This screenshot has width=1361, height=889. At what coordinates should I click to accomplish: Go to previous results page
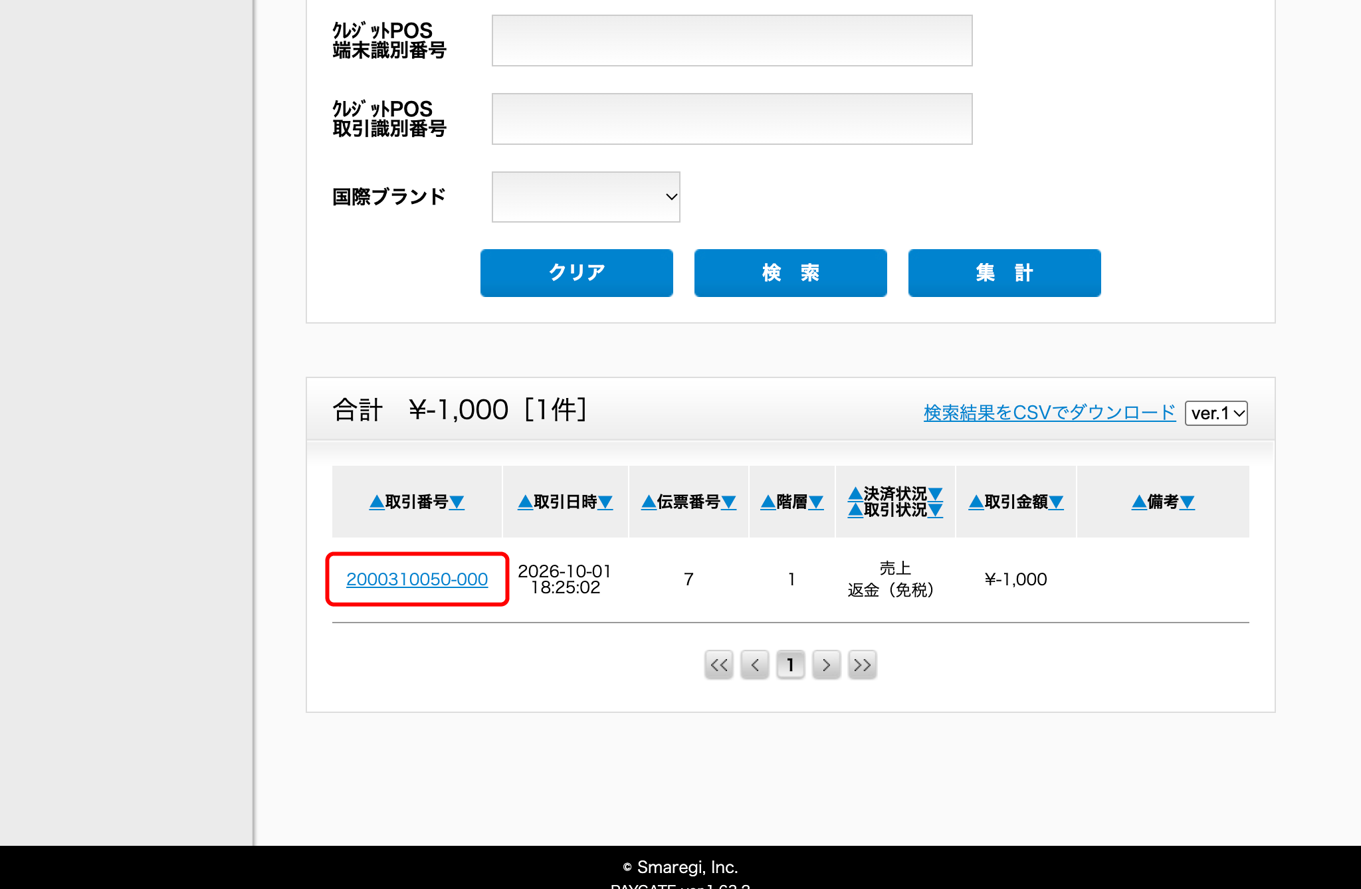click(x=755, y=664)
